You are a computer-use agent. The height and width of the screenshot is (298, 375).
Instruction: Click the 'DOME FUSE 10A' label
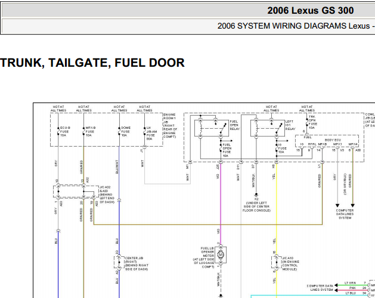click(x=126, y=132)
